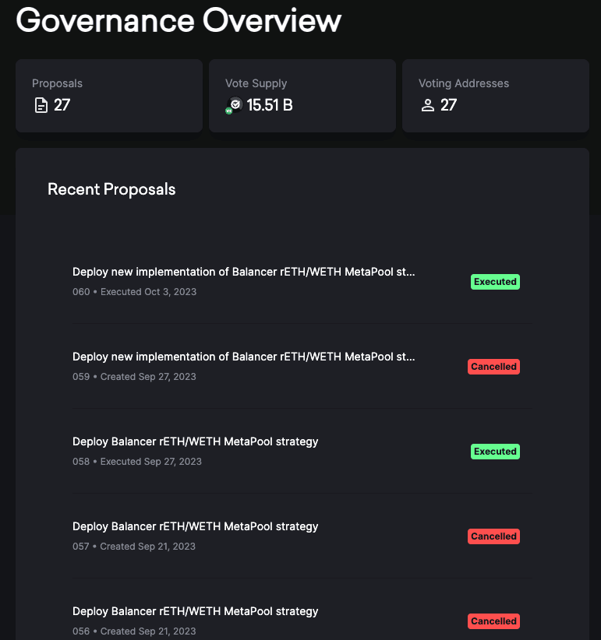The height and width of the screenshot is (640, 601).
Task: Click the "058 • Executed Sep 27, 2023" text
Action: (136, 462)
